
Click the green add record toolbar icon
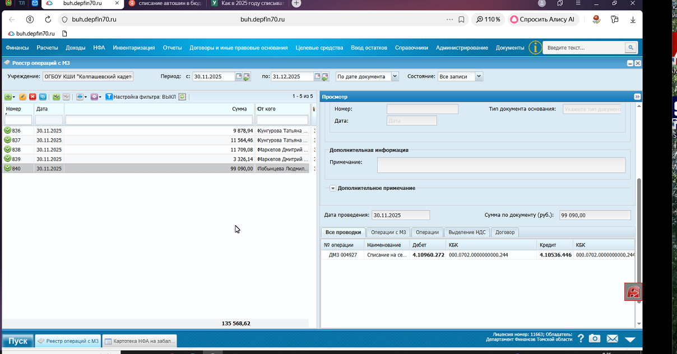pyautogui.click(x=8, y=97)
